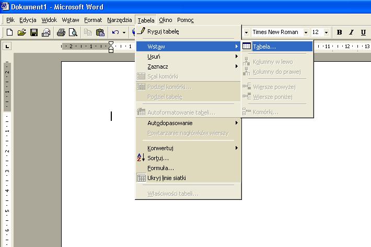
Task: Close the open Tabela menu
Action: click(x=146, y=20)
